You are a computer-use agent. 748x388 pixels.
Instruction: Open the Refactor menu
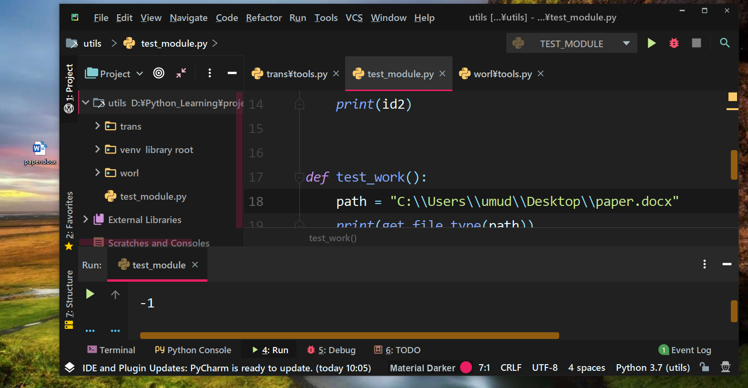(x=264, y=18)
